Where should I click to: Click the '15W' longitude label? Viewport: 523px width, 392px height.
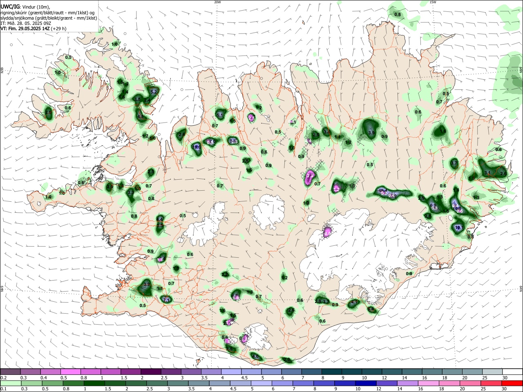[433, 2]
